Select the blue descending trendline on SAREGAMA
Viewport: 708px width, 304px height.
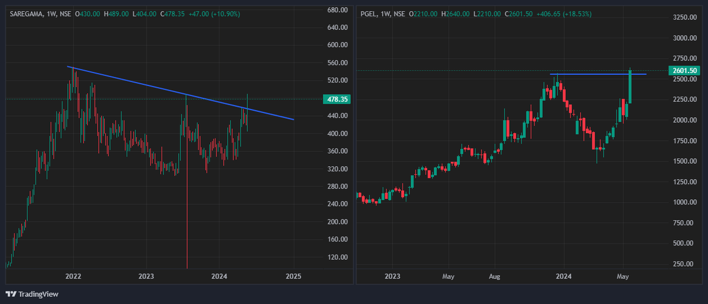181,93
